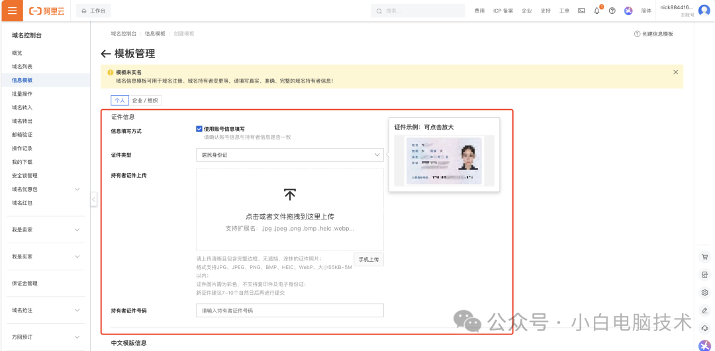Viewport: 715px width, 351px height.
Task: Launch the Cloud Shell terminal icon
Action: click(581, 11)
